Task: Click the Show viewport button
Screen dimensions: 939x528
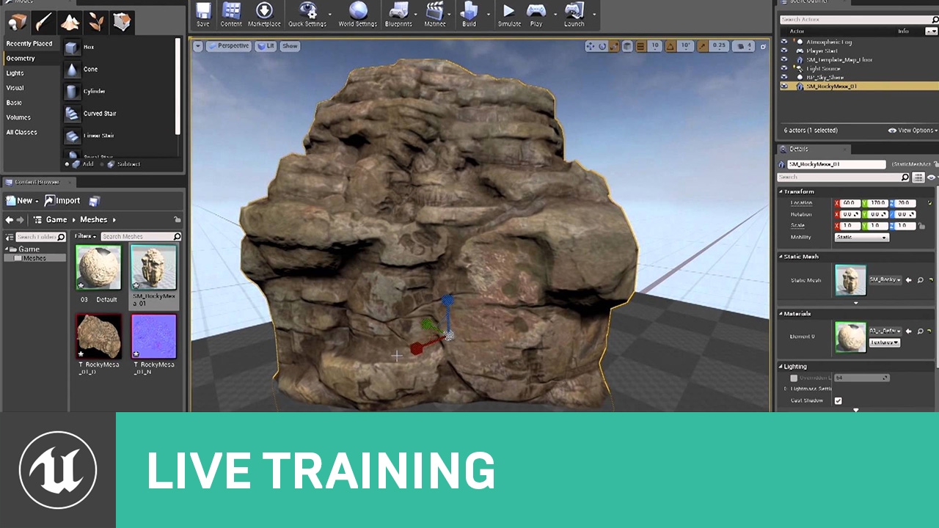Action: coord(291,45)
